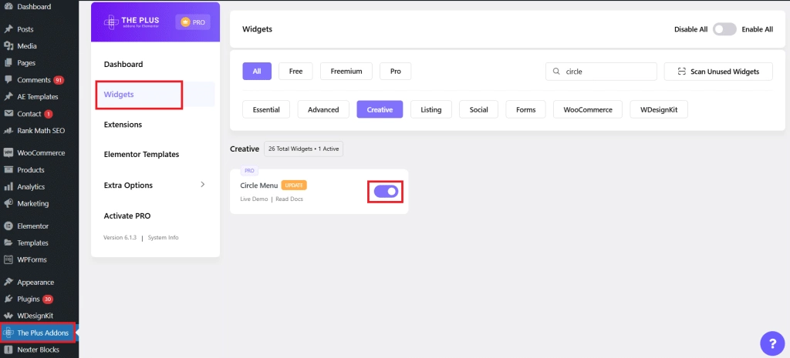Click the Rank Math SEO sidebar icon
This screenshot has width=790, height=358.
pos(8,131)
